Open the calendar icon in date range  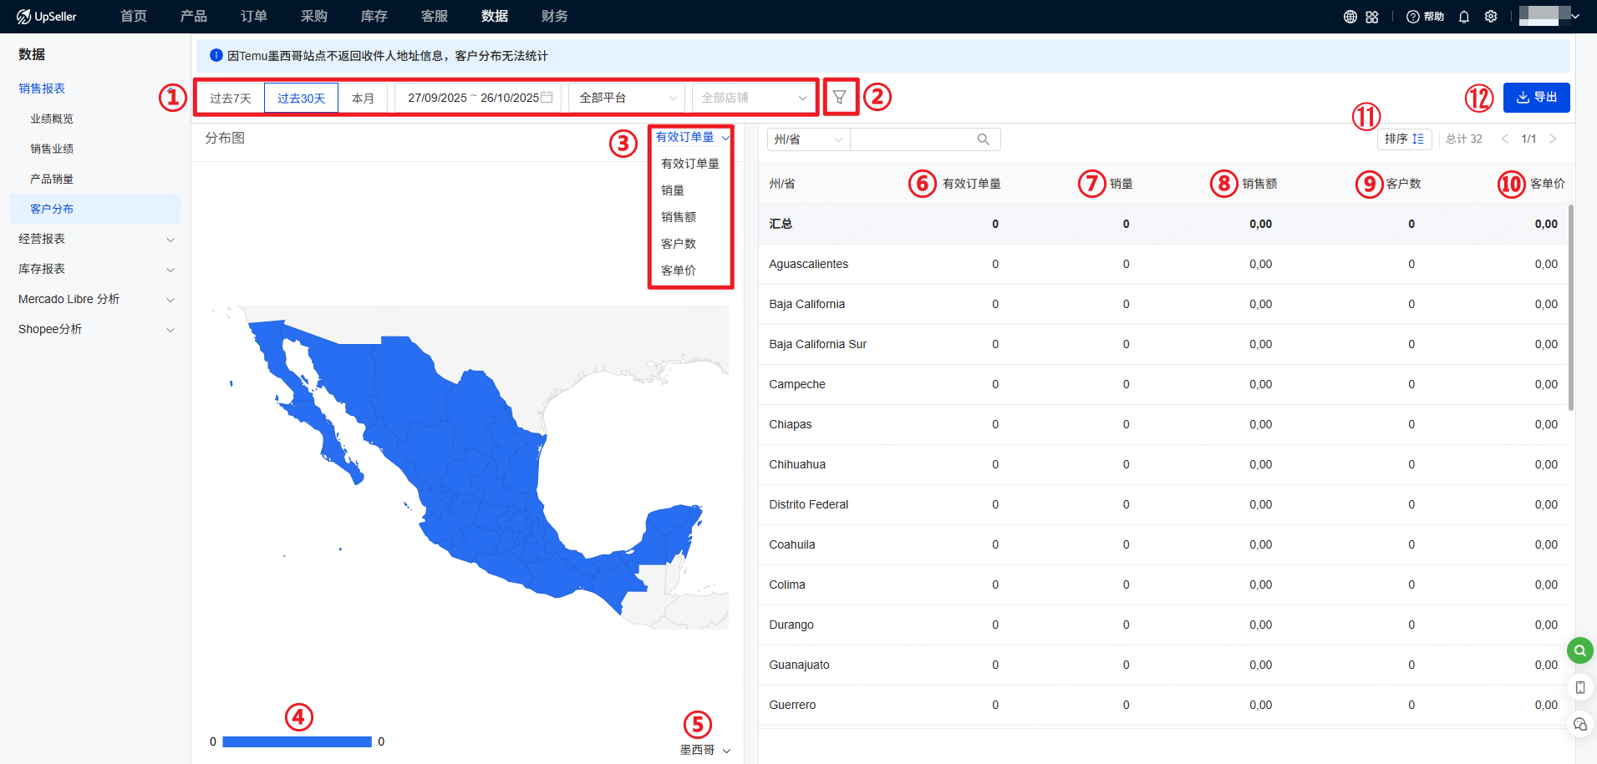[x=547, y=98]
